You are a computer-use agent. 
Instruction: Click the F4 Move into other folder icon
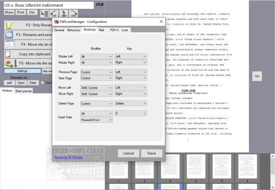tap(10, 44)
